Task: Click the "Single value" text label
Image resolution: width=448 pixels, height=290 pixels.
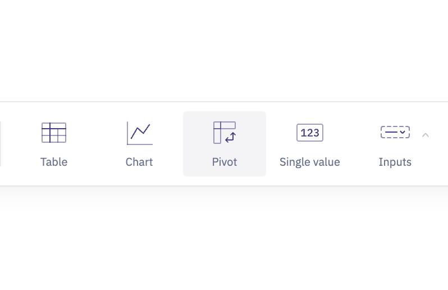Action: tap(310, 162)
